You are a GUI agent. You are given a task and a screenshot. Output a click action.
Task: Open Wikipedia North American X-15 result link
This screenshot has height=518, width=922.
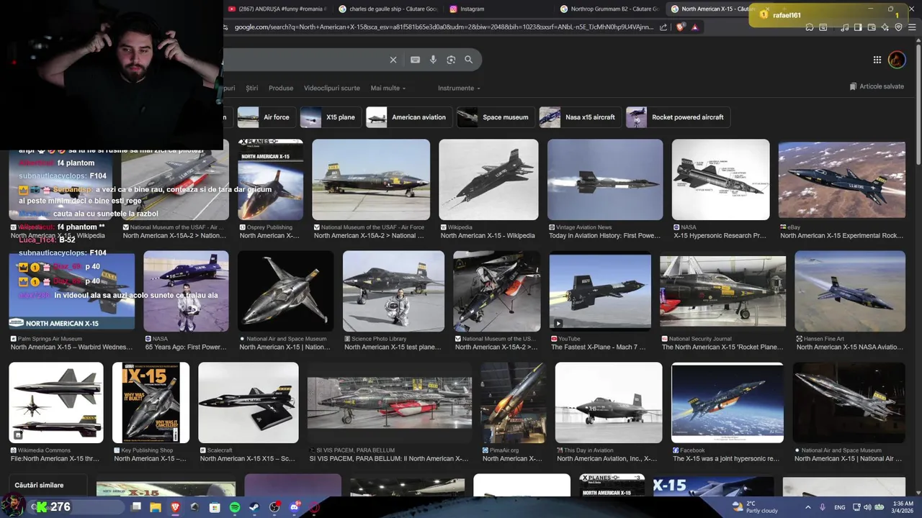pos(488,236)
